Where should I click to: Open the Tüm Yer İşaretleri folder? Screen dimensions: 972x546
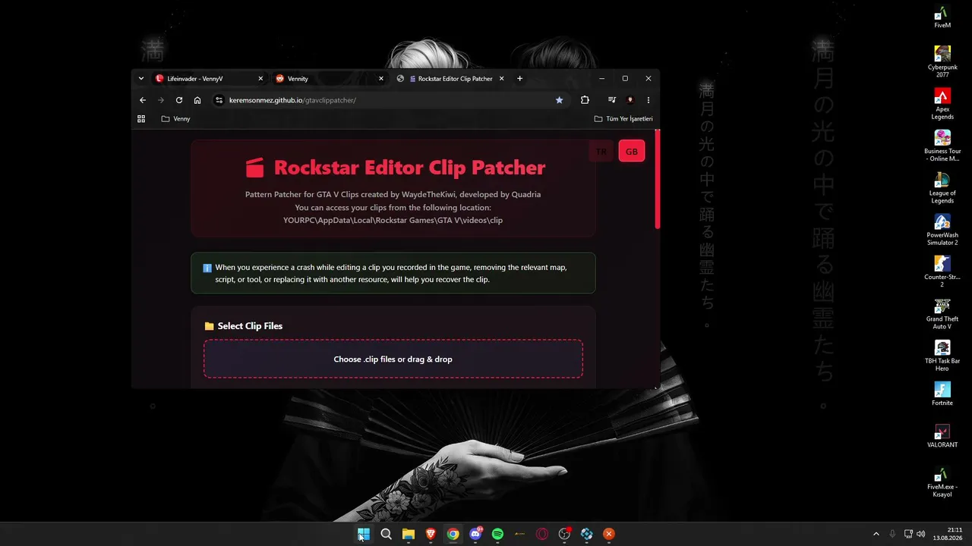[x=623, y=119]
